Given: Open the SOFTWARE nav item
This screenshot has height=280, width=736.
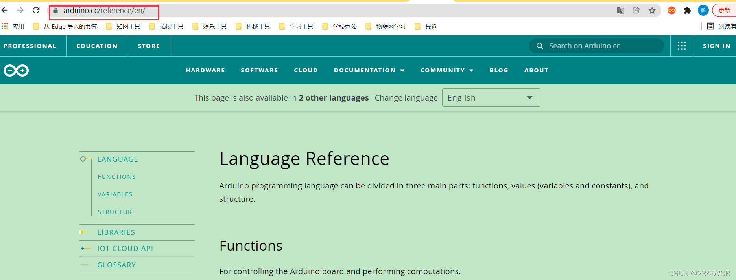Looking at the screenshot, I should (x=259, y=70).
